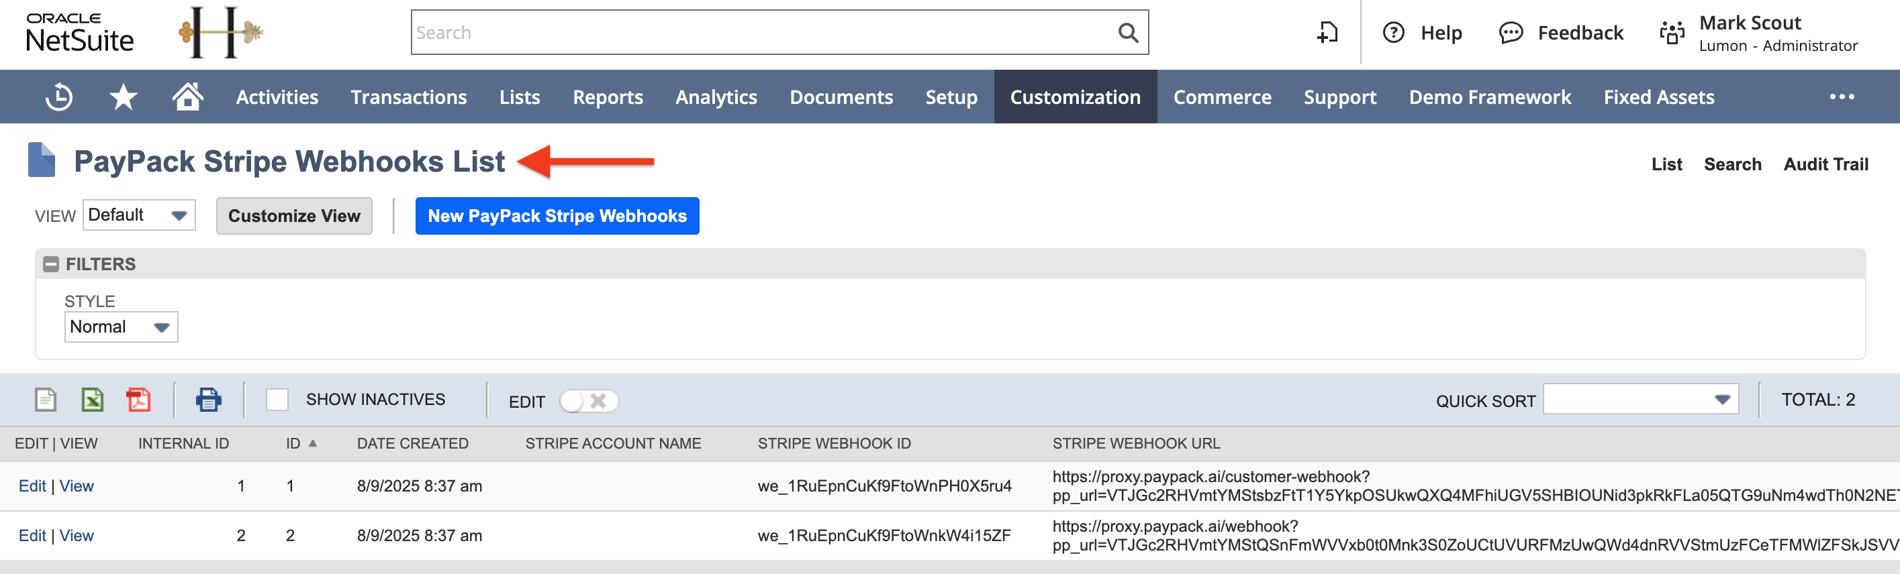Go to the Home dashboard icon
The height and width of the screenshot is (574, 1900).
pos(187,97)
